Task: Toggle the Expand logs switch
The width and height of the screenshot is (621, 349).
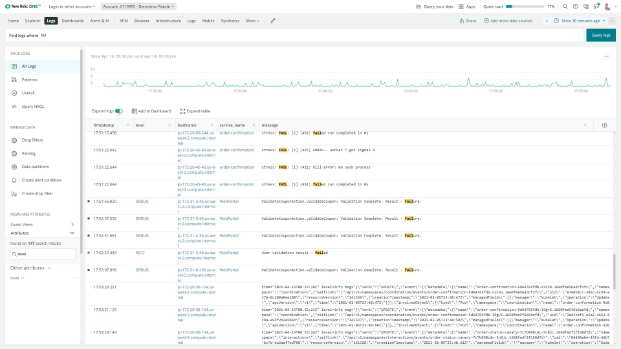Action: [x=119, y=111]
